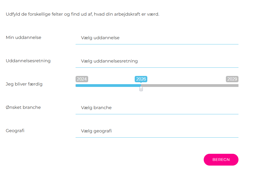Click the Geografi field label
Screen dimensions: 256x179
[x=15, y=130]
